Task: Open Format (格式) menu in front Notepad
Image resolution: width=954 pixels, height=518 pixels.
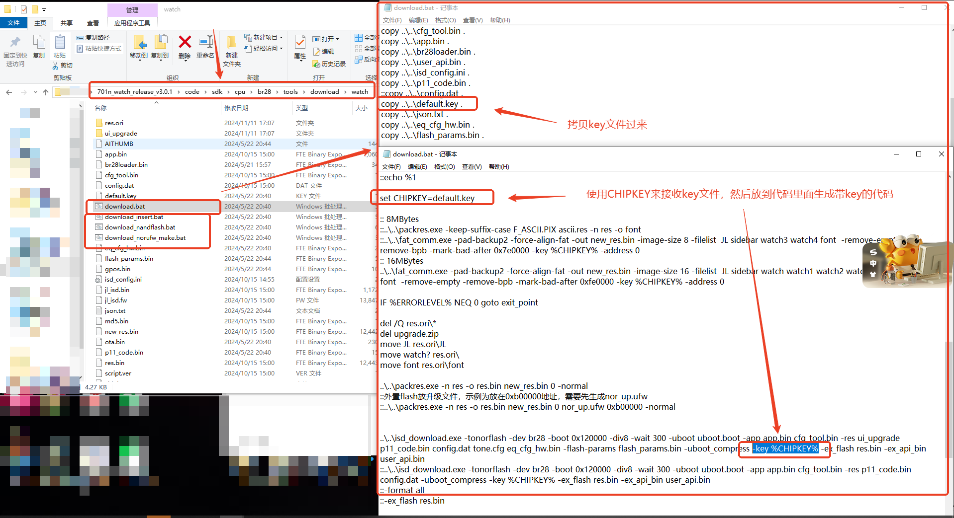Action: coord(444,167)
